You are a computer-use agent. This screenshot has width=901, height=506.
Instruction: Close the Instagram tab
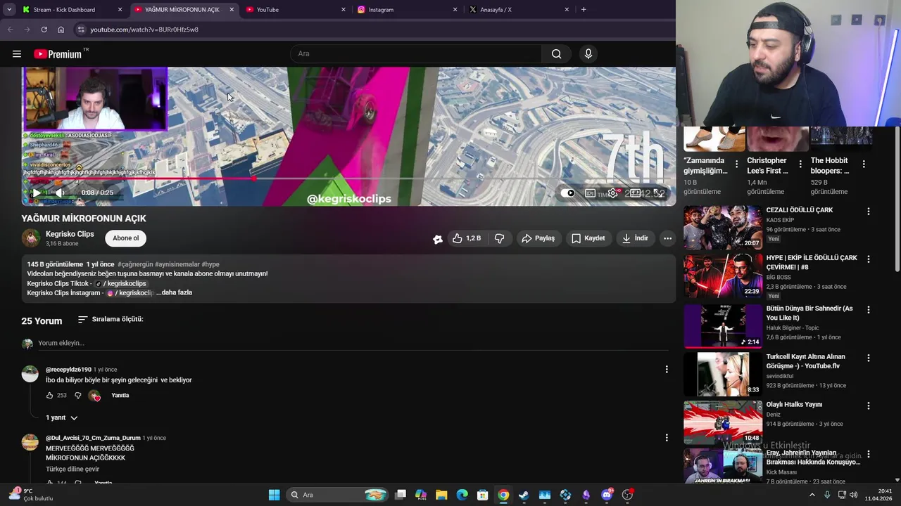tap(455, 10)
